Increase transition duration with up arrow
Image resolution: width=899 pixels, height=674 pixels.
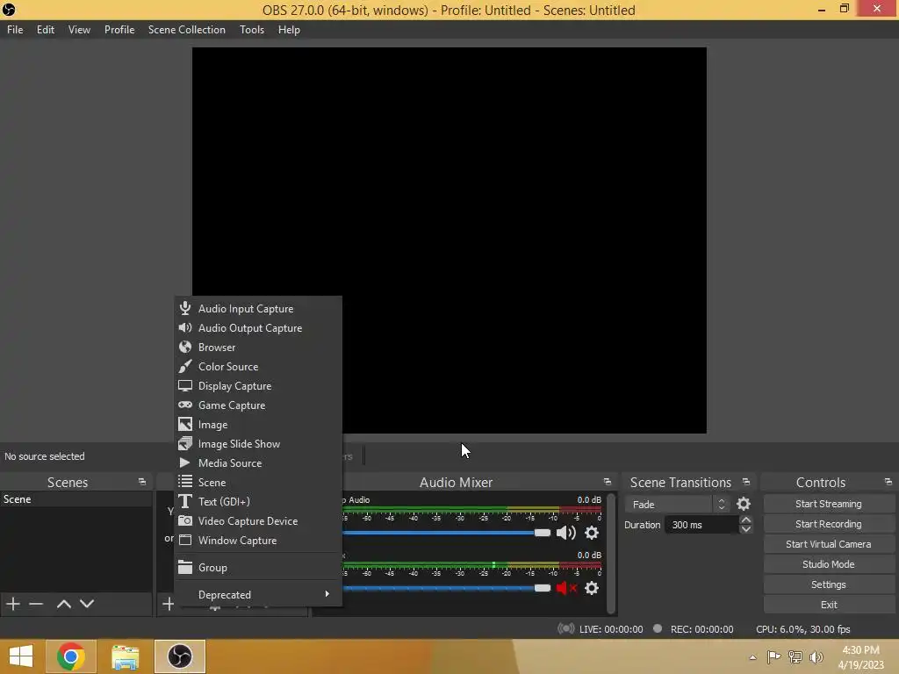(746, 520)
